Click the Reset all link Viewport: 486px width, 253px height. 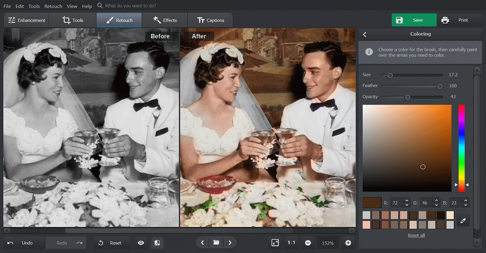click(x=416, y=236)
